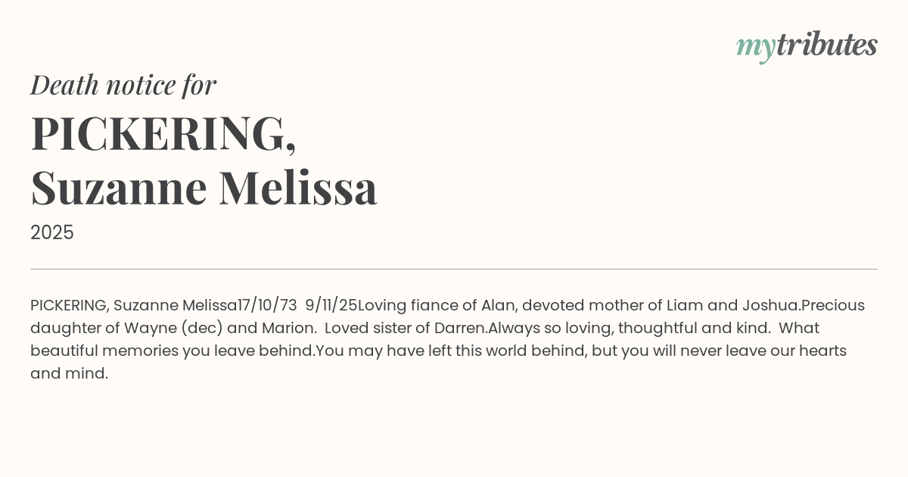Click the "Death notice for" subtitle
Viewport: 908px width, 477px height.
(x=123, y=85)
